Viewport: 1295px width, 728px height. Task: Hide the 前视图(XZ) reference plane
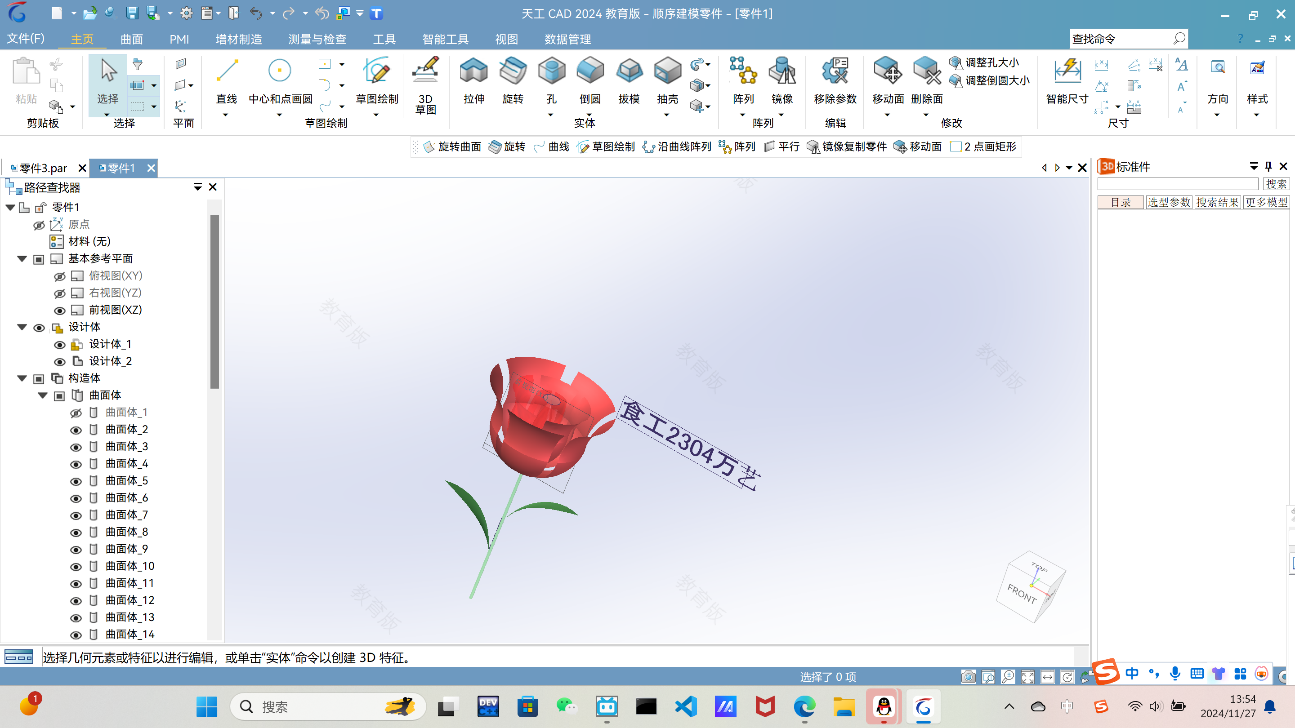(59, 311)
